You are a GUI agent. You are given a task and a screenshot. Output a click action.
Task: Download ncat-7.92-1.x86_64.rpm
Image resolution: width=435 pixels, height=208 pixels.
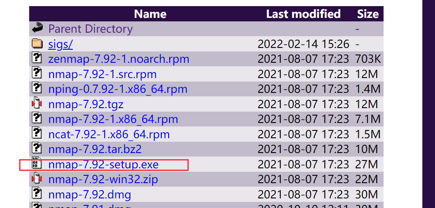coord(109,134)
